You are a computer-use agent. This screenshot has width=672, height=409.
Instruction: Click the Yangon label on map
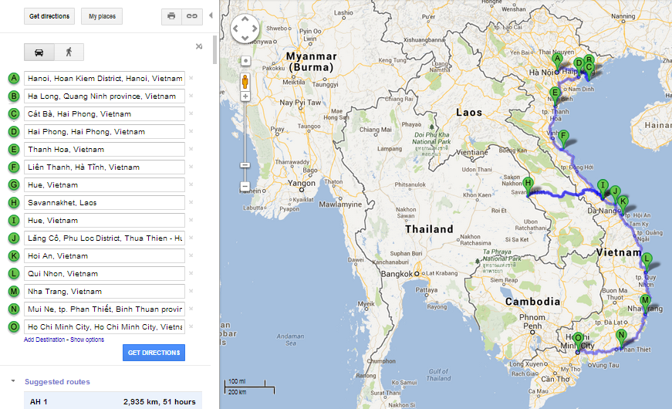[302, 183]
